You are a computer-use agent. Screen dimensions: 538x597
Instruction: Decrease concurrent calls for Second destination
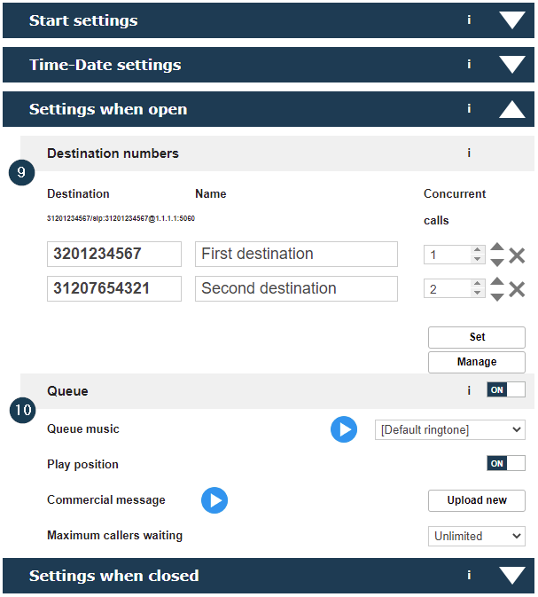tap(477, 293)
